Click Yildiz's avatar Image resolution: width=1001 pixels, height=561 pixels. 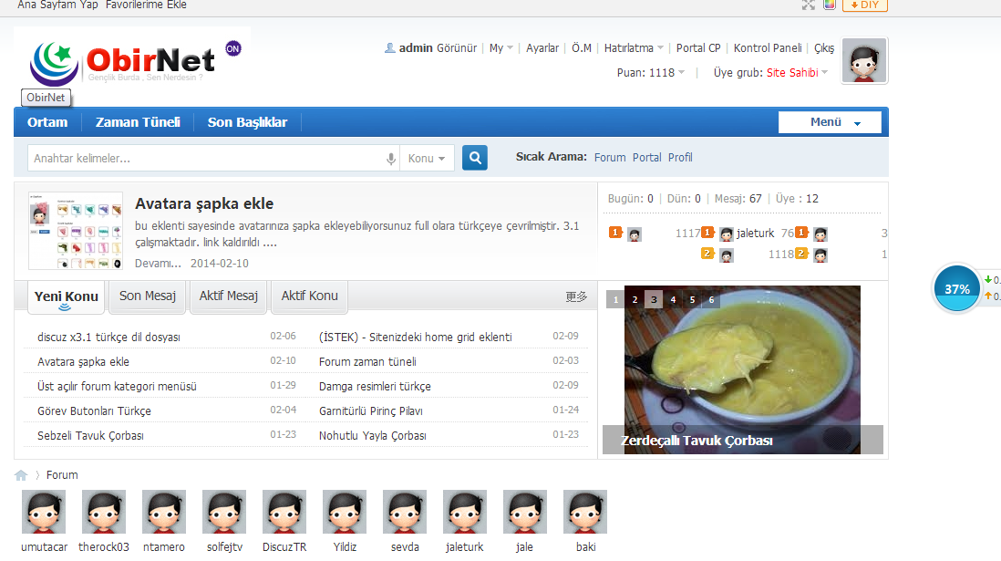click(345, 512)
